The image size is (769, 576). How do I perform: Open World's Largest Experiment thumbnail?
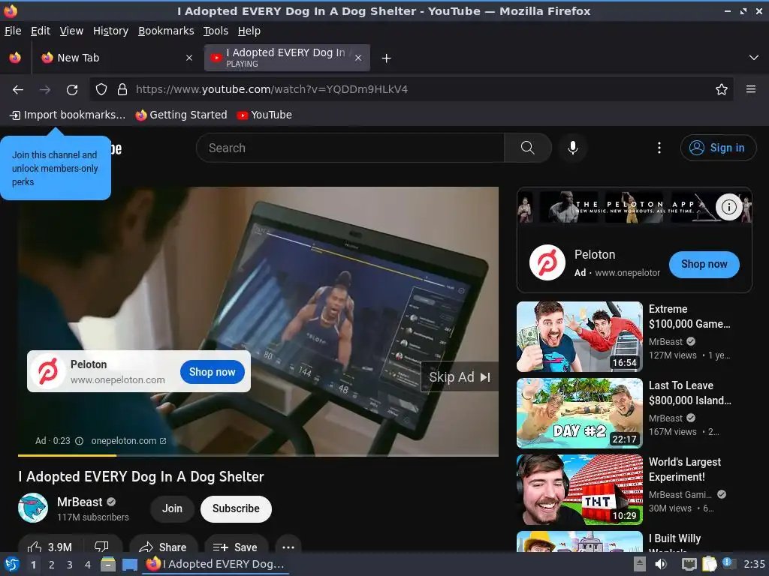click(579, 489)
